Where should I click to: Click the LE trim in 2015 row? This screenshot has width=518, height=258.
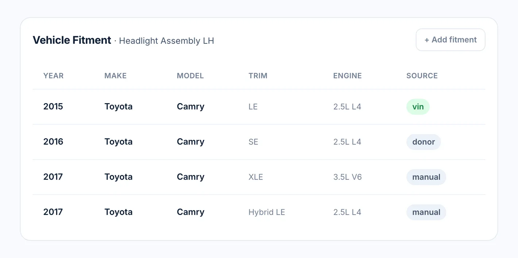[x=253, y=107]
